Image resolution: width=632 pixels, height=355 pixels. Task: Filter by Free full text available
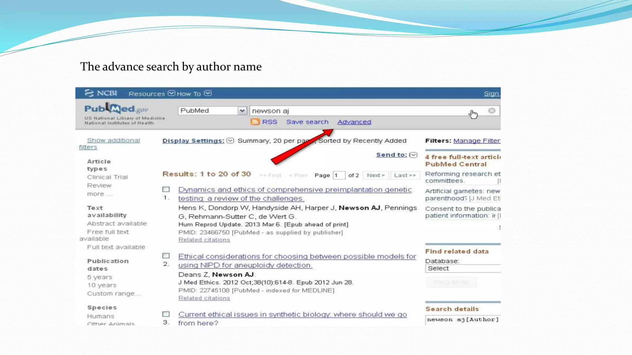104,235
